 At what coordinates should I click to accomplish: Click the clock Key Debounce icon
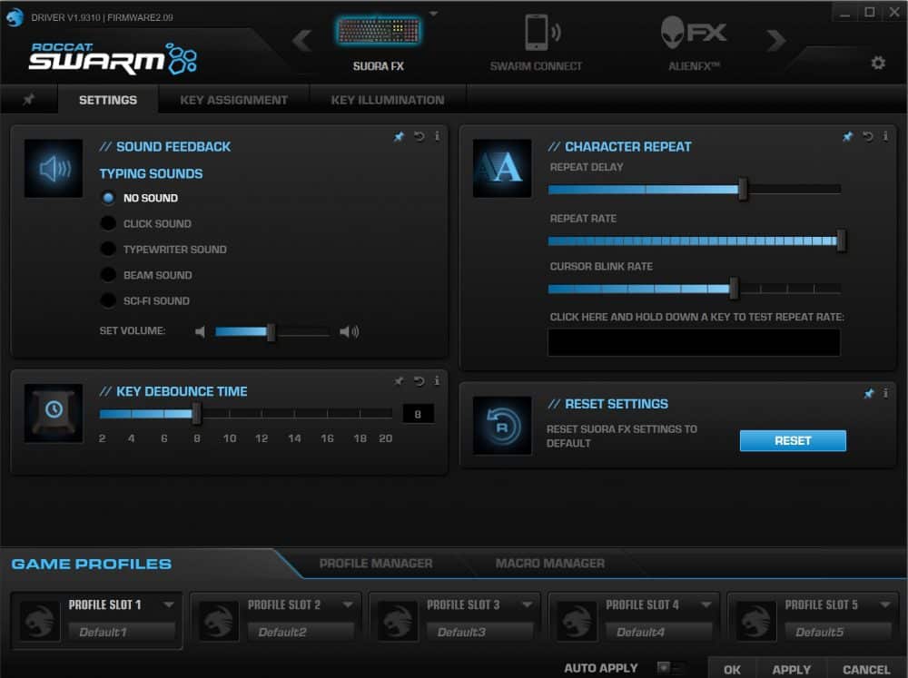pos(54,413)
